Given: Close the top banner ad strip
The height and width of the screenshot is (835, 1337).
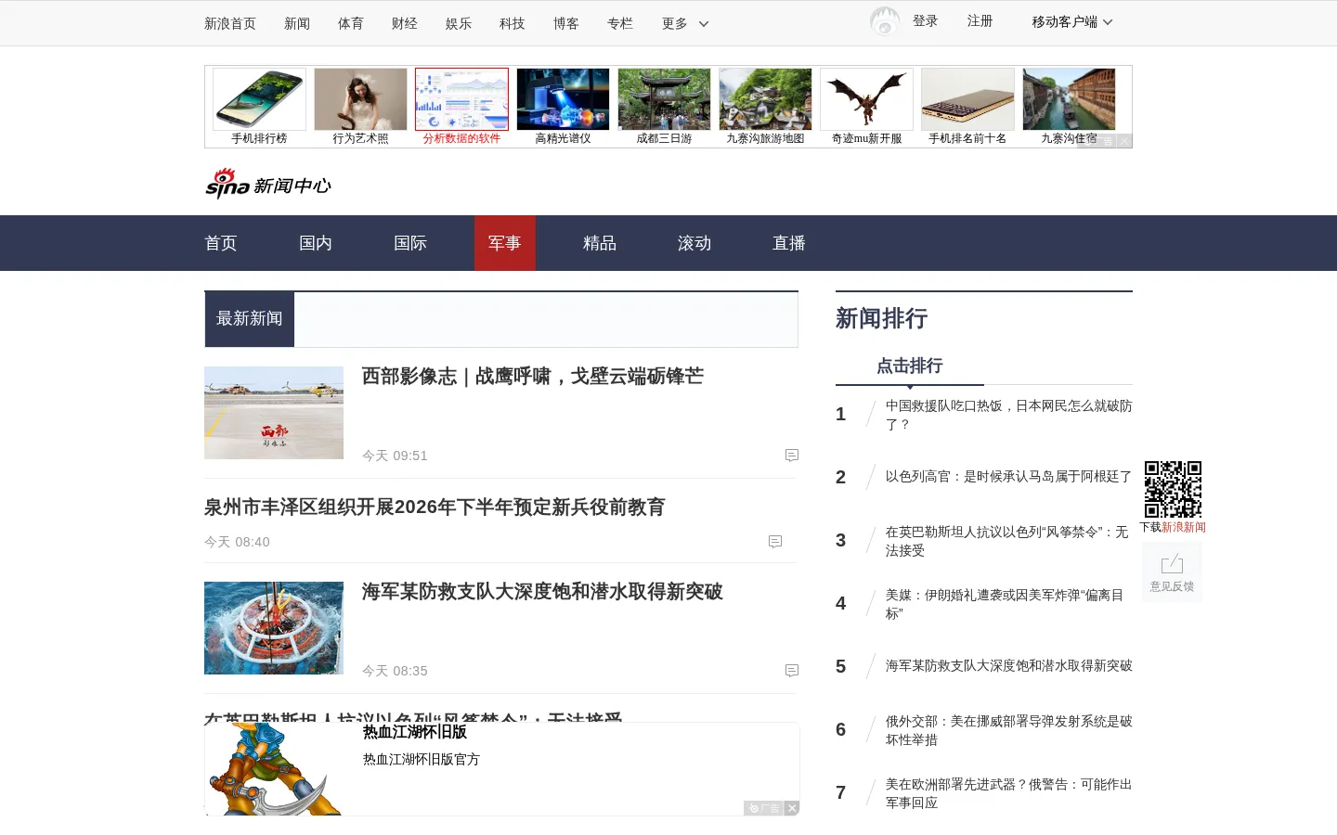Looking at the screenshot, I should coord(1123,141).
